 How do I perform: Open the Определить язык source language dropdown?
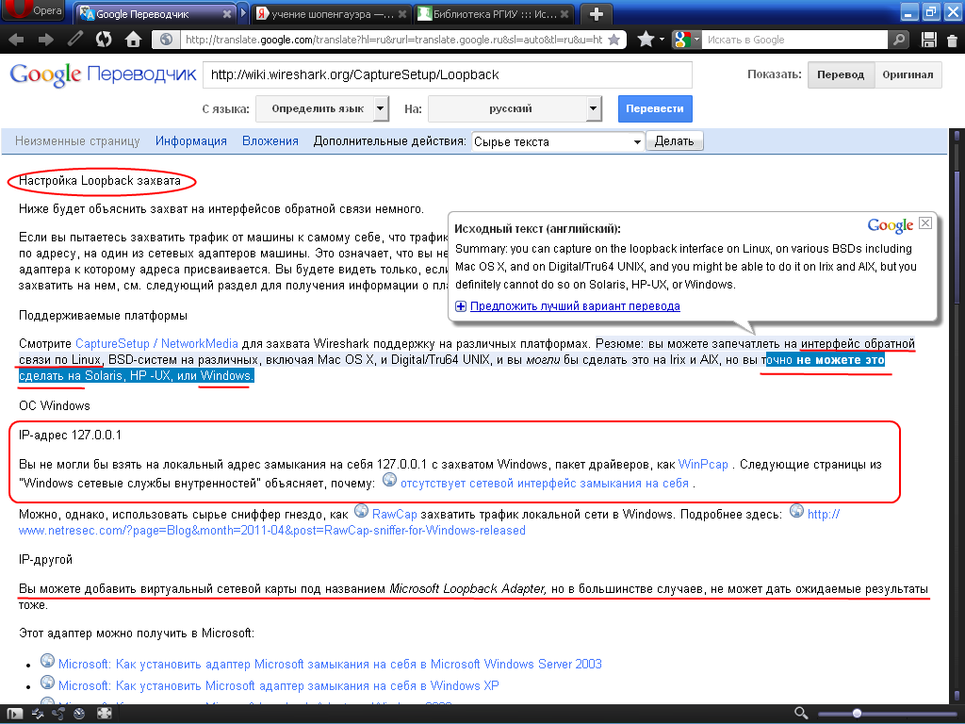tap(322, 108)
